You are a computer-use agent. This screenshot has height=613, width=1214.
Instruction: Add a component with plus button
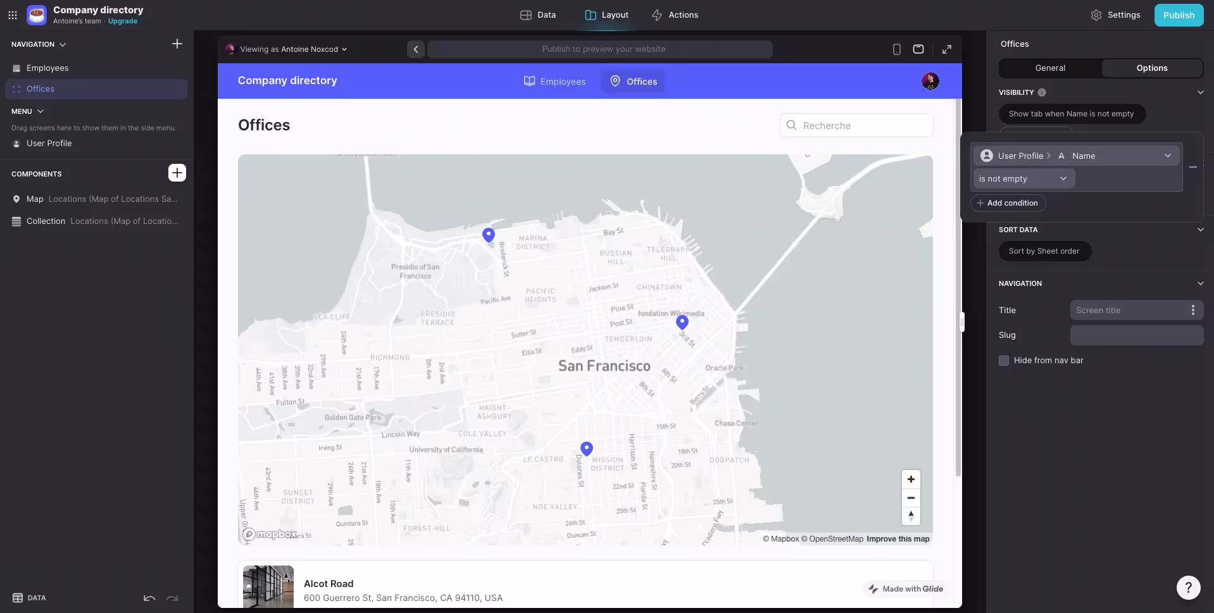click(x=177, y=173)
